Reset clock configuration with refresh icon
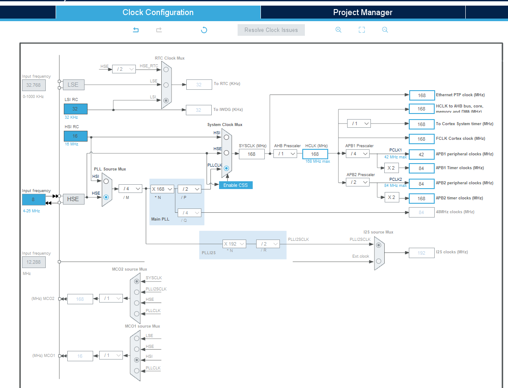508x388 pixels. [x=204, y=30]
